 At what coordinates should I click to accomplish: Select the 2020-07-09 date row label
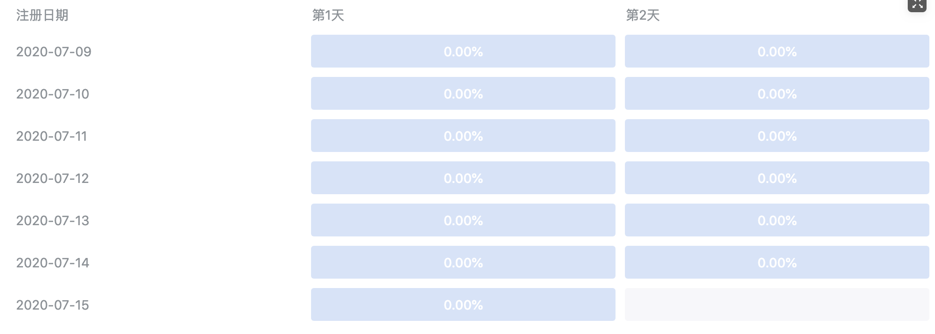[54, 52]
